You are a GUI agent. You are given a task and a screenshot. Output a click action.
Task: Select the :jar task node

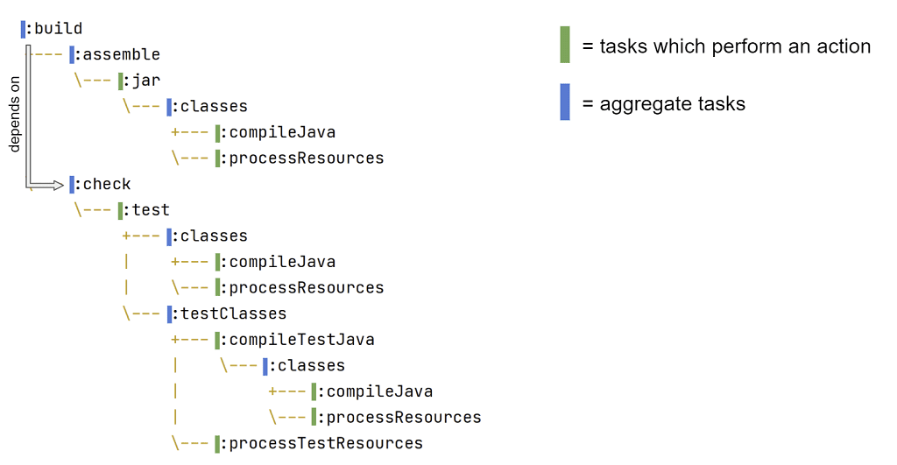145,81
